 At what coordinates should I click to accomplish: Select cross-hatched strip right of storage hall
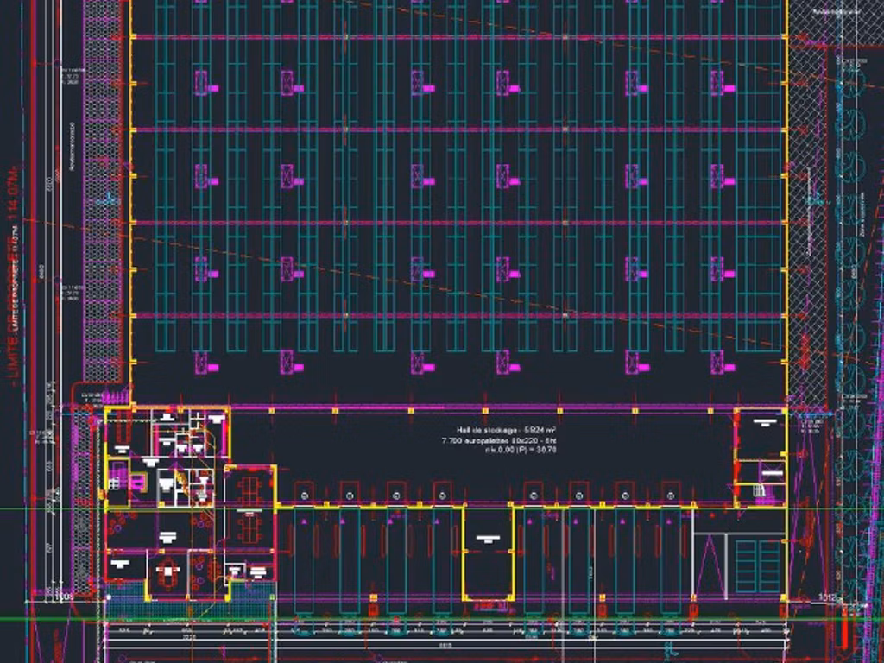(807, 216)
